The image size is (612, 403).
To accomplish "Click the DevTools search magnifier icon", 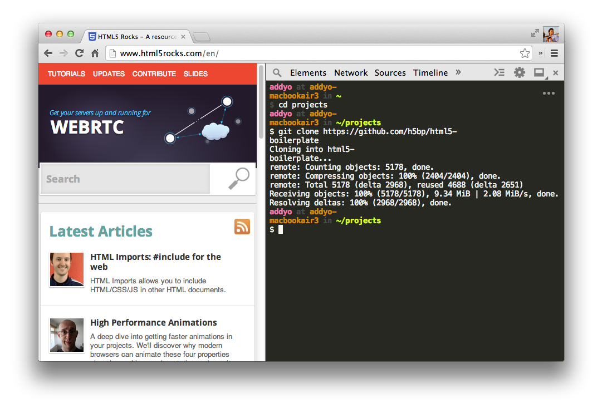I will click(x=277, y=72).
